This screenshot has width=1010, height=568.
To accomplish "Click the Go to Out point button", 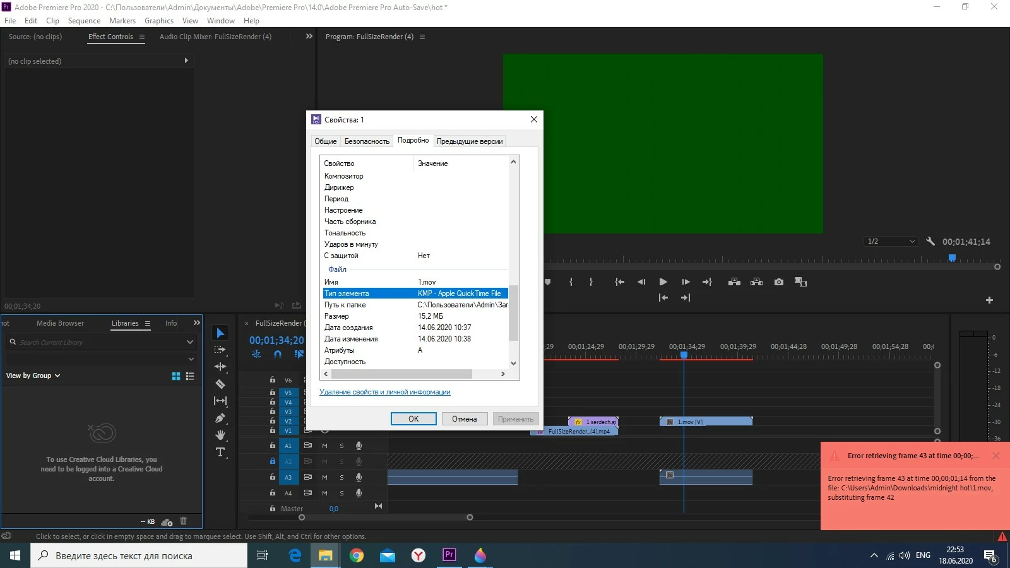I will point(707,282).
